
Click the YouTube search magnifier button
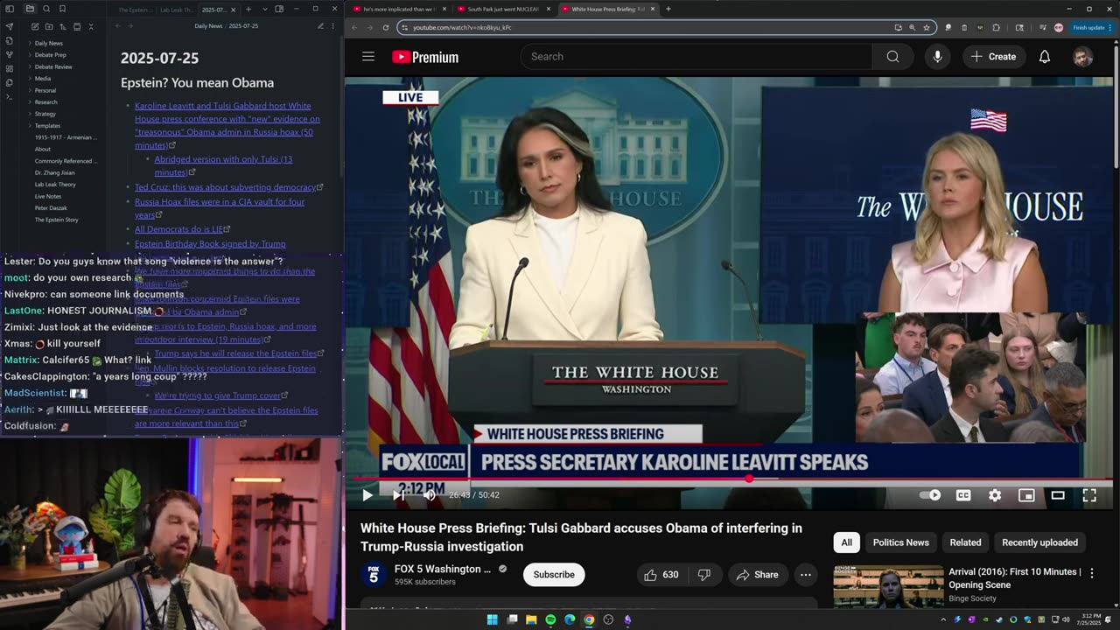click(892, 57)
